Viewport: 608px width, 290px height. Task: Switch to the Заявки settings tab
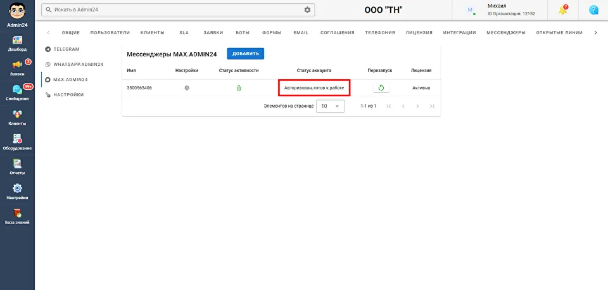click(213, 32)
